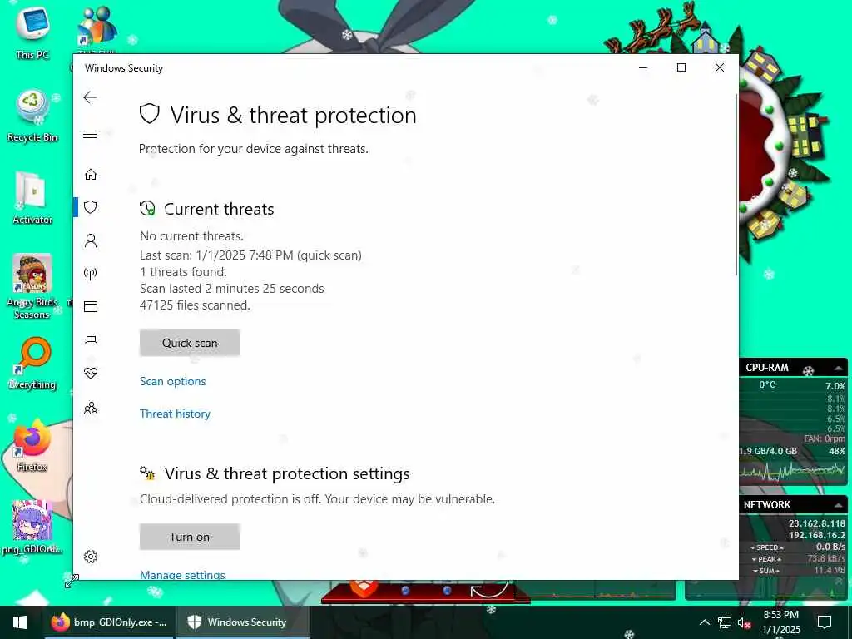The image size is (852, 639).
Task: View Threat history link
Action: [x=175, y=414]
